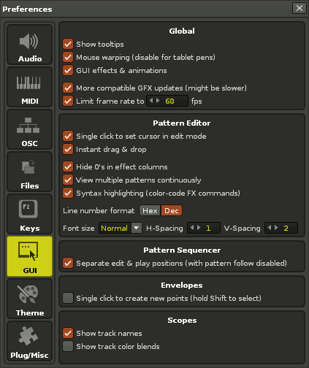The height and width of the screenshot is (368, 309).
Task: Enable single click to create new points
Action: tap(68, 298)
